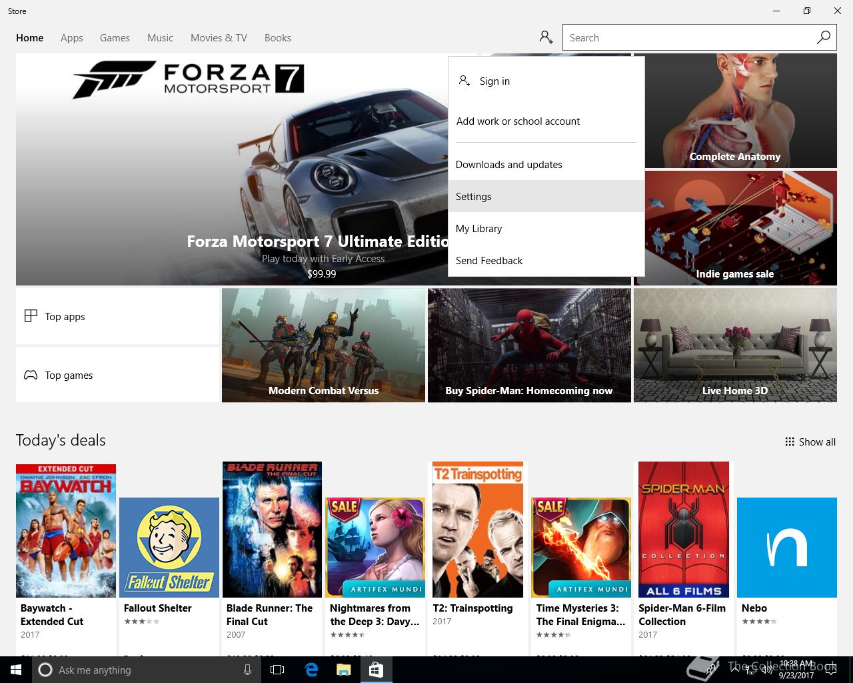Open My Library from menu
The image size is (853, 683).
546,228
